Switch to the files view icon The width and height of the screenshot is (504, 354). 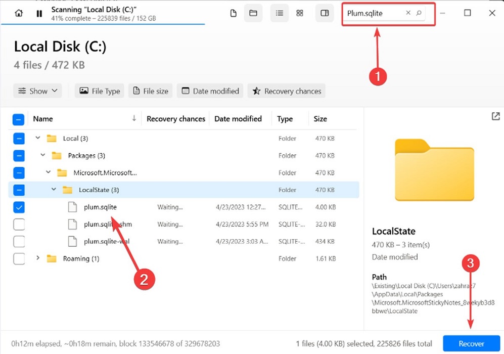tap(233, 13)
